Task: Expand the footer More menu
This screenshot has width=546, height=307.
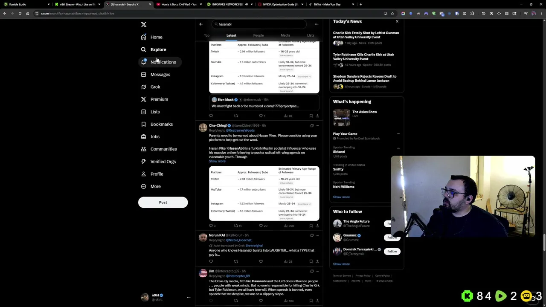Action: pos(369,281)
